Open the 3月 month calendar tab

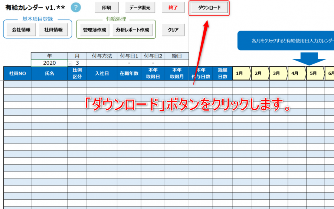(278, 73)
